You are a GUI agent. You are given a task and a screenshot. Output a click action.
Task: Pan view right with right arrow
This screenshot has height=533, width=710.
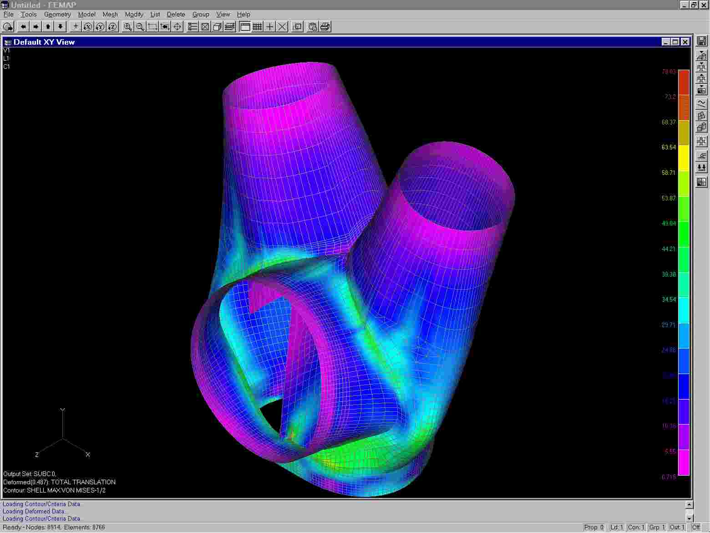click(35, 26)
